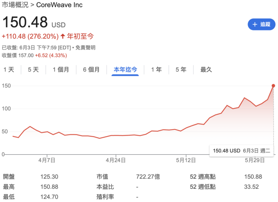The width and height of the screenshot is (278, 202).
Task: Click the 4月7日 axis label
Action: click(47, 160)
